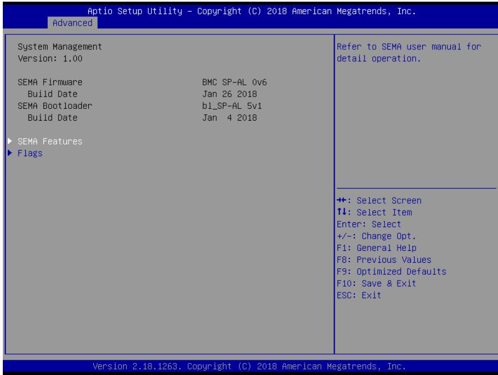Click the F9: Optimized Defaults hint

391,272
